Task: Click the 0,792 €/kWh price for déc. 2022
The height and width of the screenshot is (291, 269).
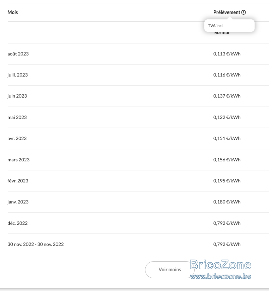Action: pos(227,223)
